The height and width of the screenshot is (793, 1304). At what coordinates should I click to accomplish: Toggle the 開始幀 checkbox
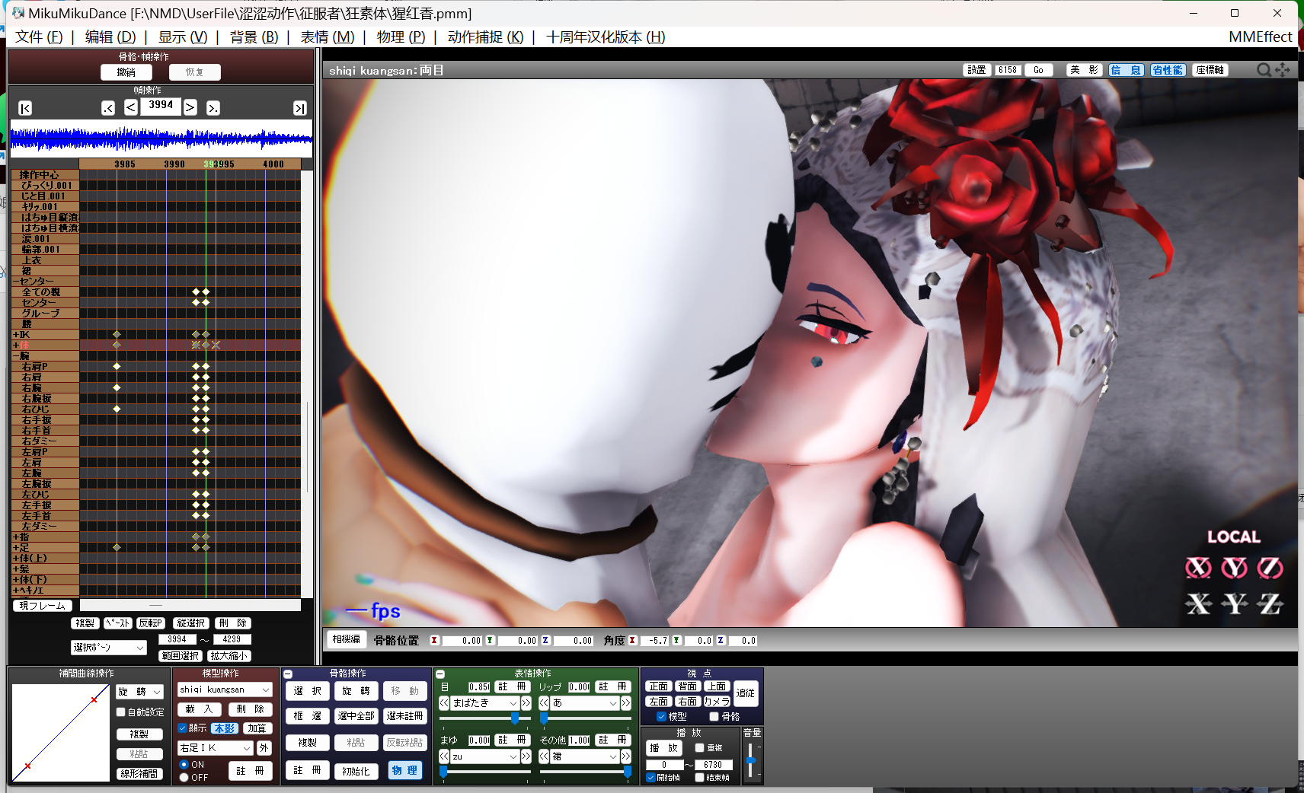(650, 778)
